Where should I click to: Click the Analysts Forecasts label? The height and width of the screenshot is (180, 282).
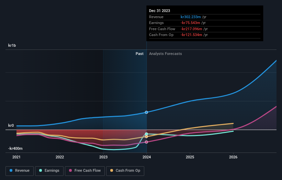pos(165,54)
